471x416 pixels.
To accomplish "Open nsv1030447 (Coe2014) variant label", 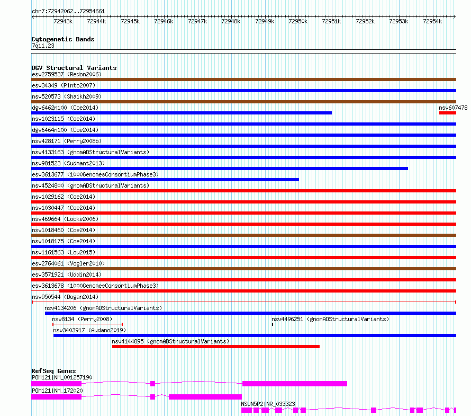I will click(x=64, y=208).
